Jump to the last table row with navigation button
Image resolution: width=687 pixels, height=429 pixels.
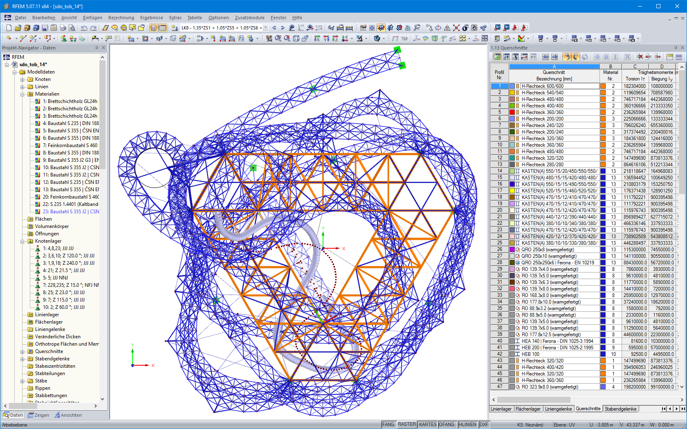[x=682, y=409]
